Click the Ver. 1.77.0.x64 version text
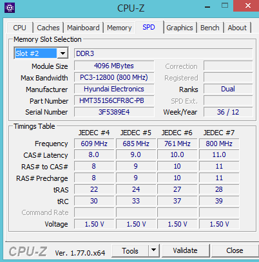This screenshot has height=262, width=259. pyautogui.click(x=80, y=253)
